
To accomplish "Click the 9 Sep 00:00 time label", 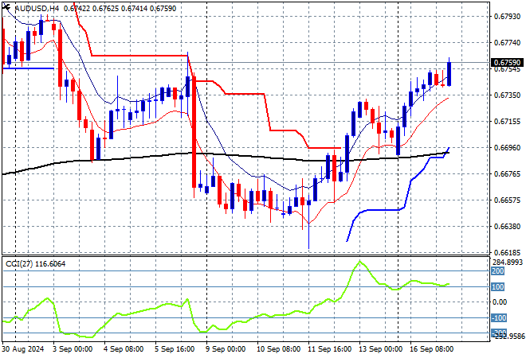I will [x=226, y=349].
